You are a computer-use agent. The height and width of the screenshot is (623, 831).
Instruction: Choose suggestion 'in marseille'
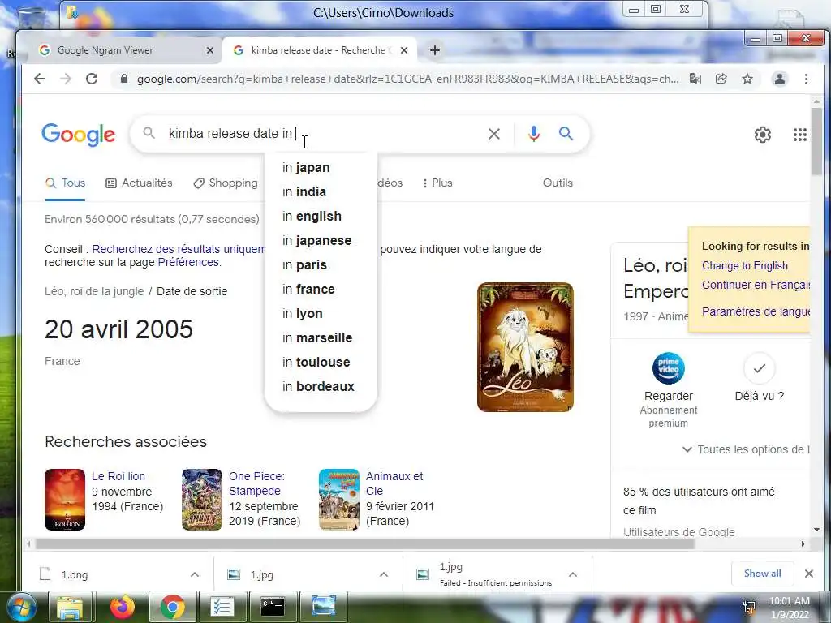point(321,338)
